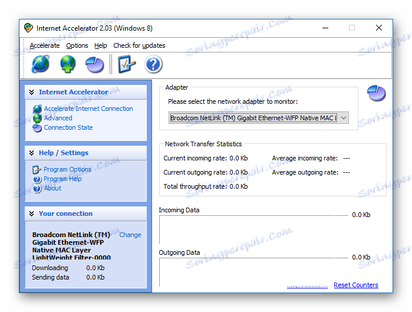Minimize the Internet Accelerator window

click(x=325, y=28)
